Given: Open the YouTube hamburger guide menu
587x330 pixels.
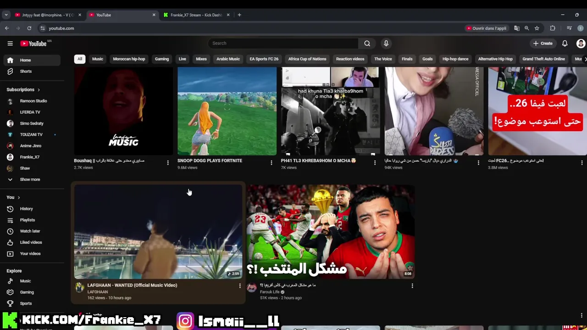Looking at the screenshot, I should [x=10, y=44].
